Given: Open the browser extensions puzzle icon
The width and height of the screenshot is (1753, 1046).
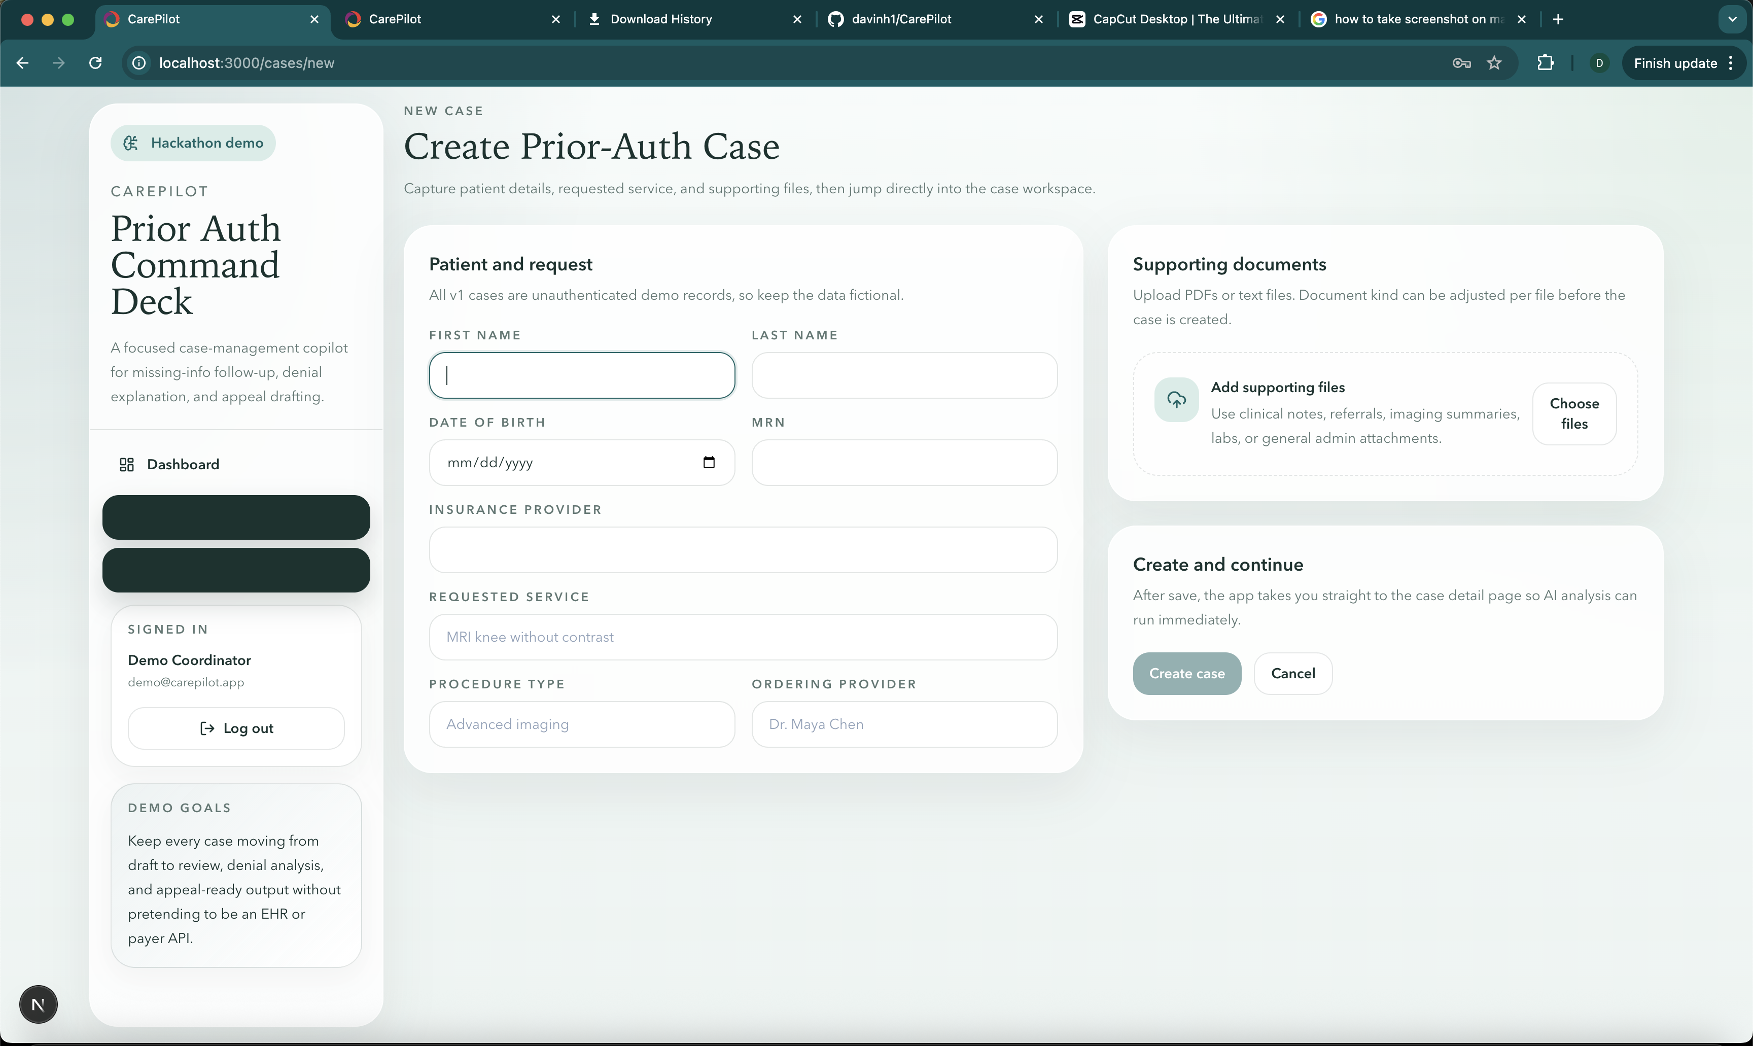Looking at the screenshot, I should [1545, 63].
